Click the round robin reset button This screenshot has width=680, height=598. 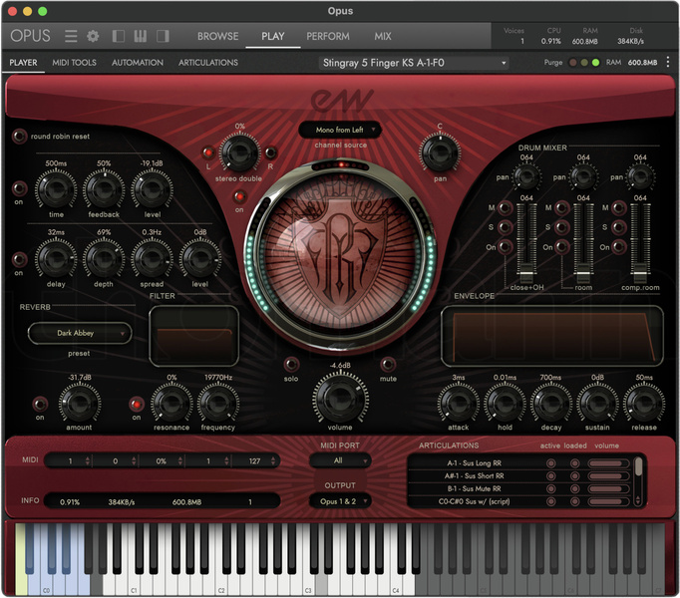click(x=19, y=137)
